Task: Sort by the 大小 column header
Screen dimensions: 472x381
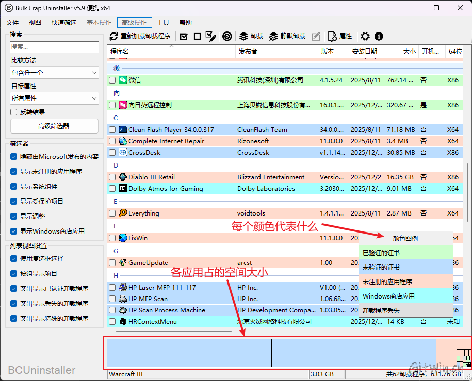Action: pyautogui.click(x=401, y=52)
